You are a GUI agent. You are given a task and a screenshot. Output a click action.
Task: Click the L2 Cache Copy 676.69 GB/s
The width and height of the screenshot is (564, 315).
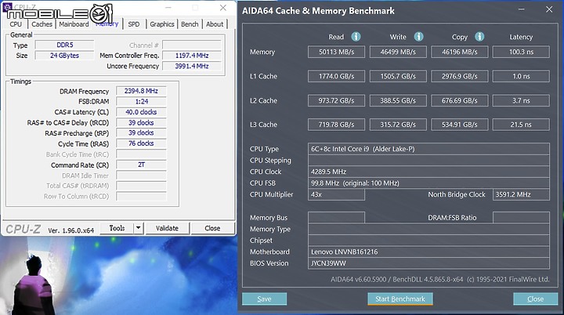click(x=460, y=100)
